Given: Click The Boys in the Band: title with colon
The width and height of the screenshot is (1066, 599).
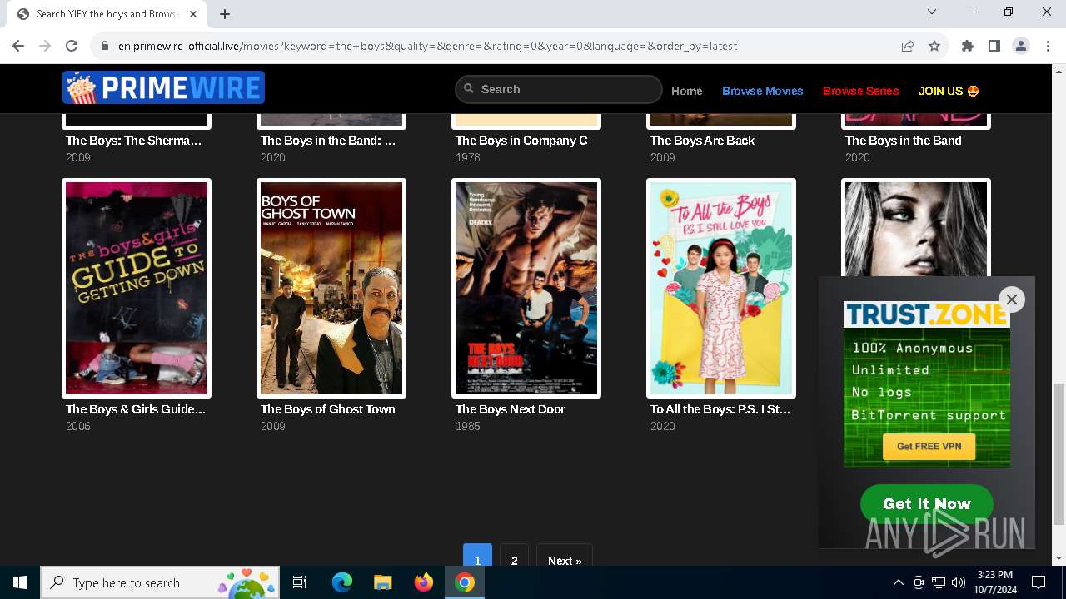Looking at the screenshot, I should (328, 141).
